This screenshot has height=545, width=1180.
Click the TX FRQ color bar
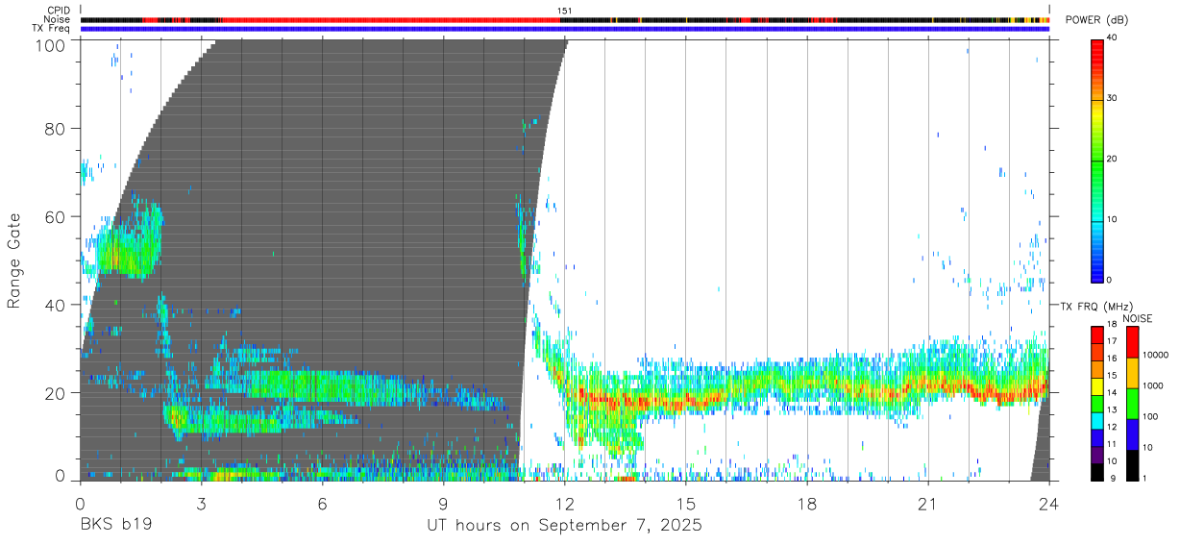tap(1097, 404)
